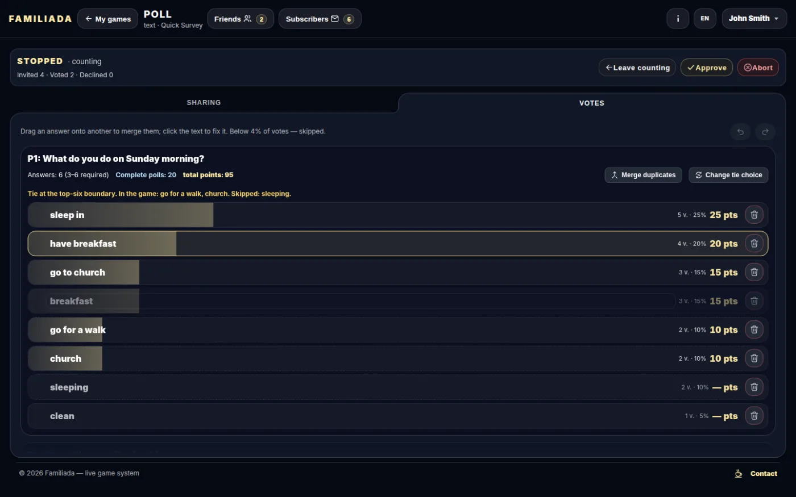Switch to the Sharing tab
The image size is (796, 497).
pyautogui.click(x=204, y=103)
